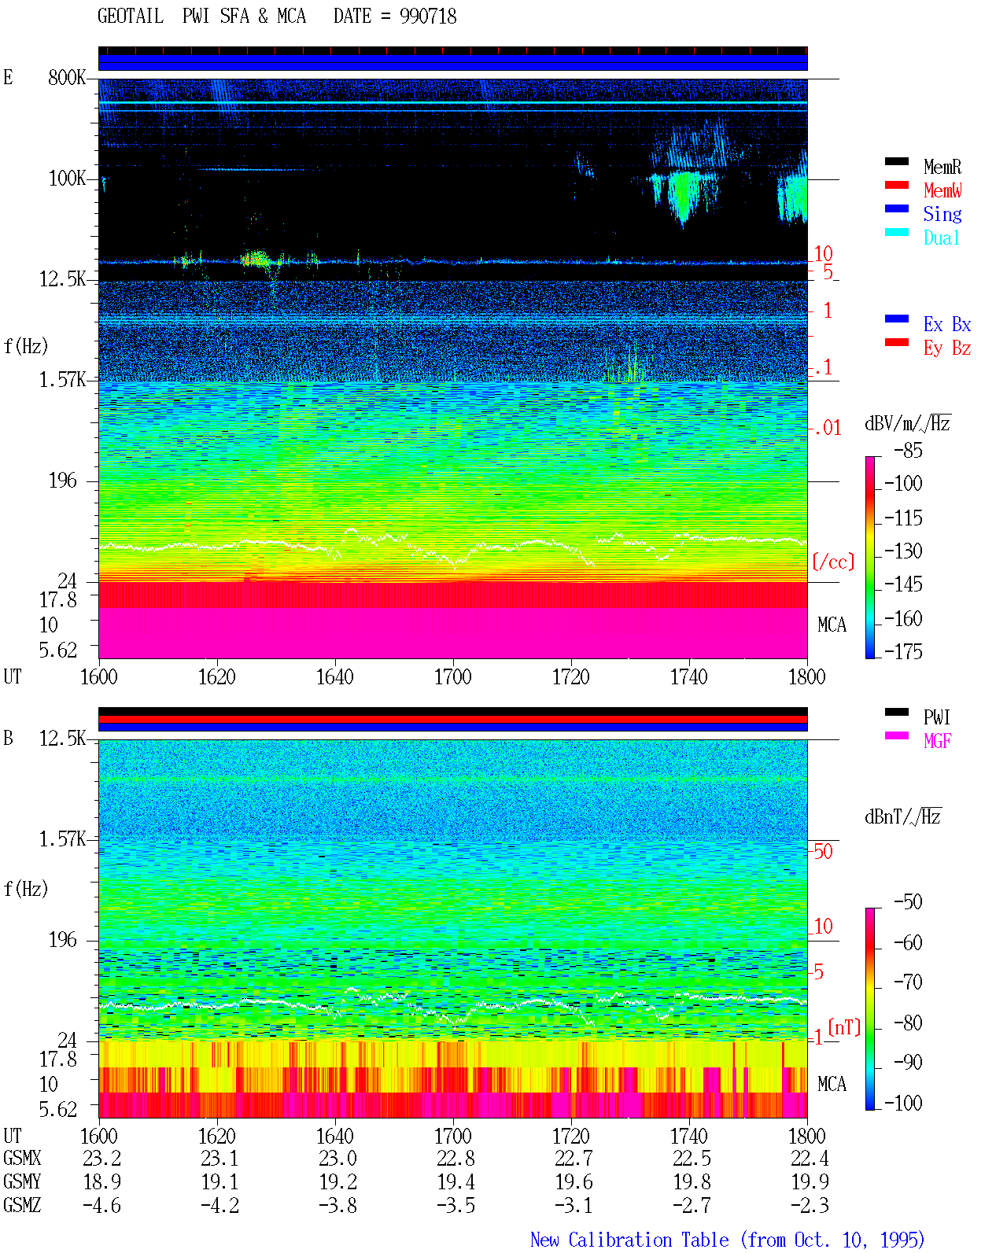Click the GSMZ value -2.3
The width and height of the screenshot is (1007, 1253).
coord(810,1206)
